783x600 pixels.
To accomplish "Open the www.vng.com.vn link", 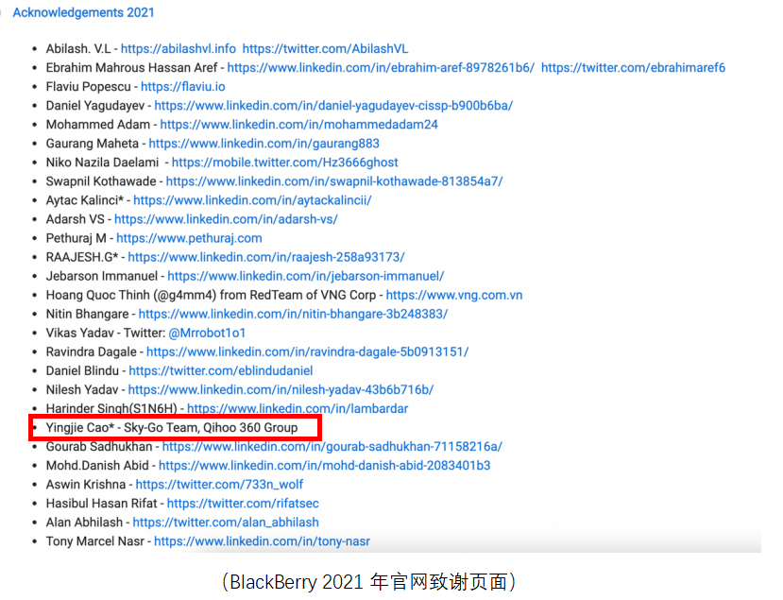I will click(454, 295).
